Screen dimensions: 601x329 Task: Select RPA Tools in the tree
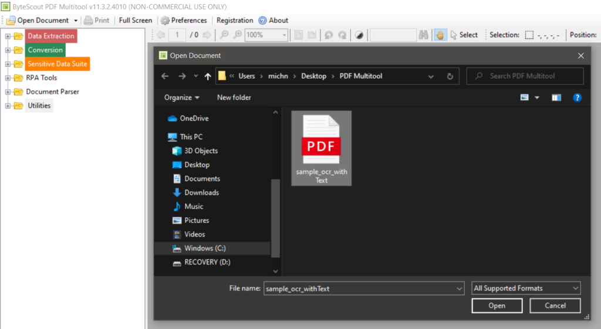point(42,78)
